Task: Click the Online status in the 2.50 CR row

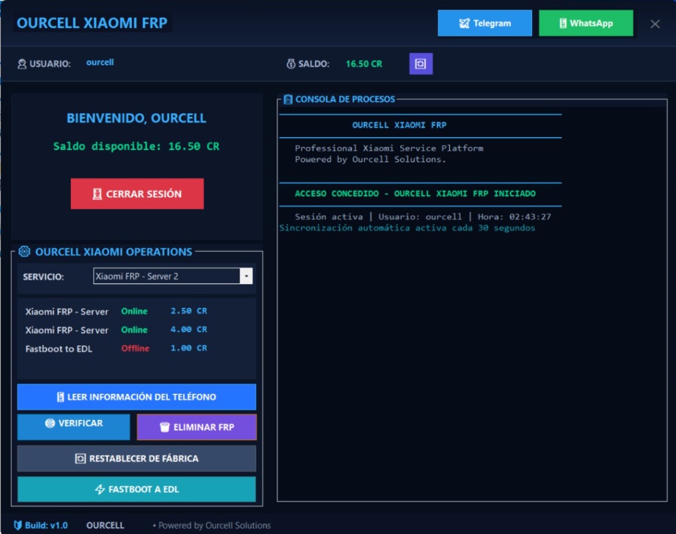Action: point(134,311)
